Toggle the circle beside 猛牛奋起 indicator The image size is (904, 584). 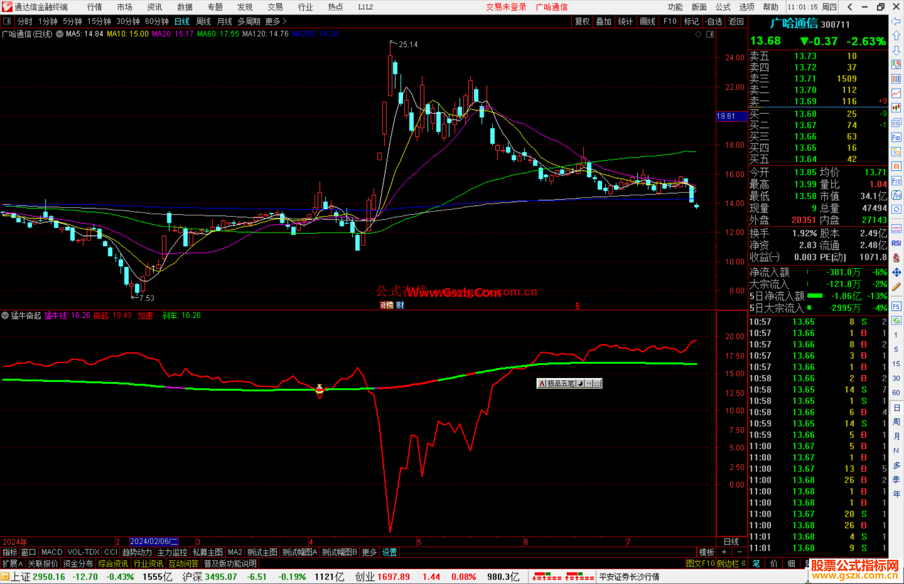[5, 315]
